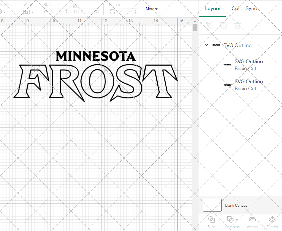Click the Delete layer trash icon
Screen dimensions: 282x231
pyautogui.click(x=238, y=25)
